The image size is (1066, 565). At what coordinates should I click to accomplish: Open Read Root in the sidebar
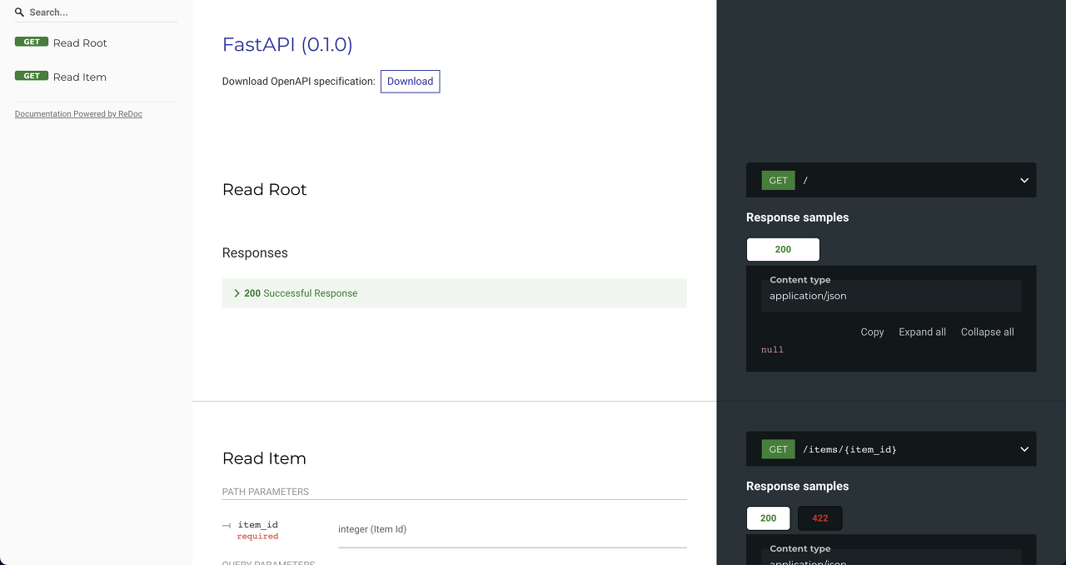point(80,42)
